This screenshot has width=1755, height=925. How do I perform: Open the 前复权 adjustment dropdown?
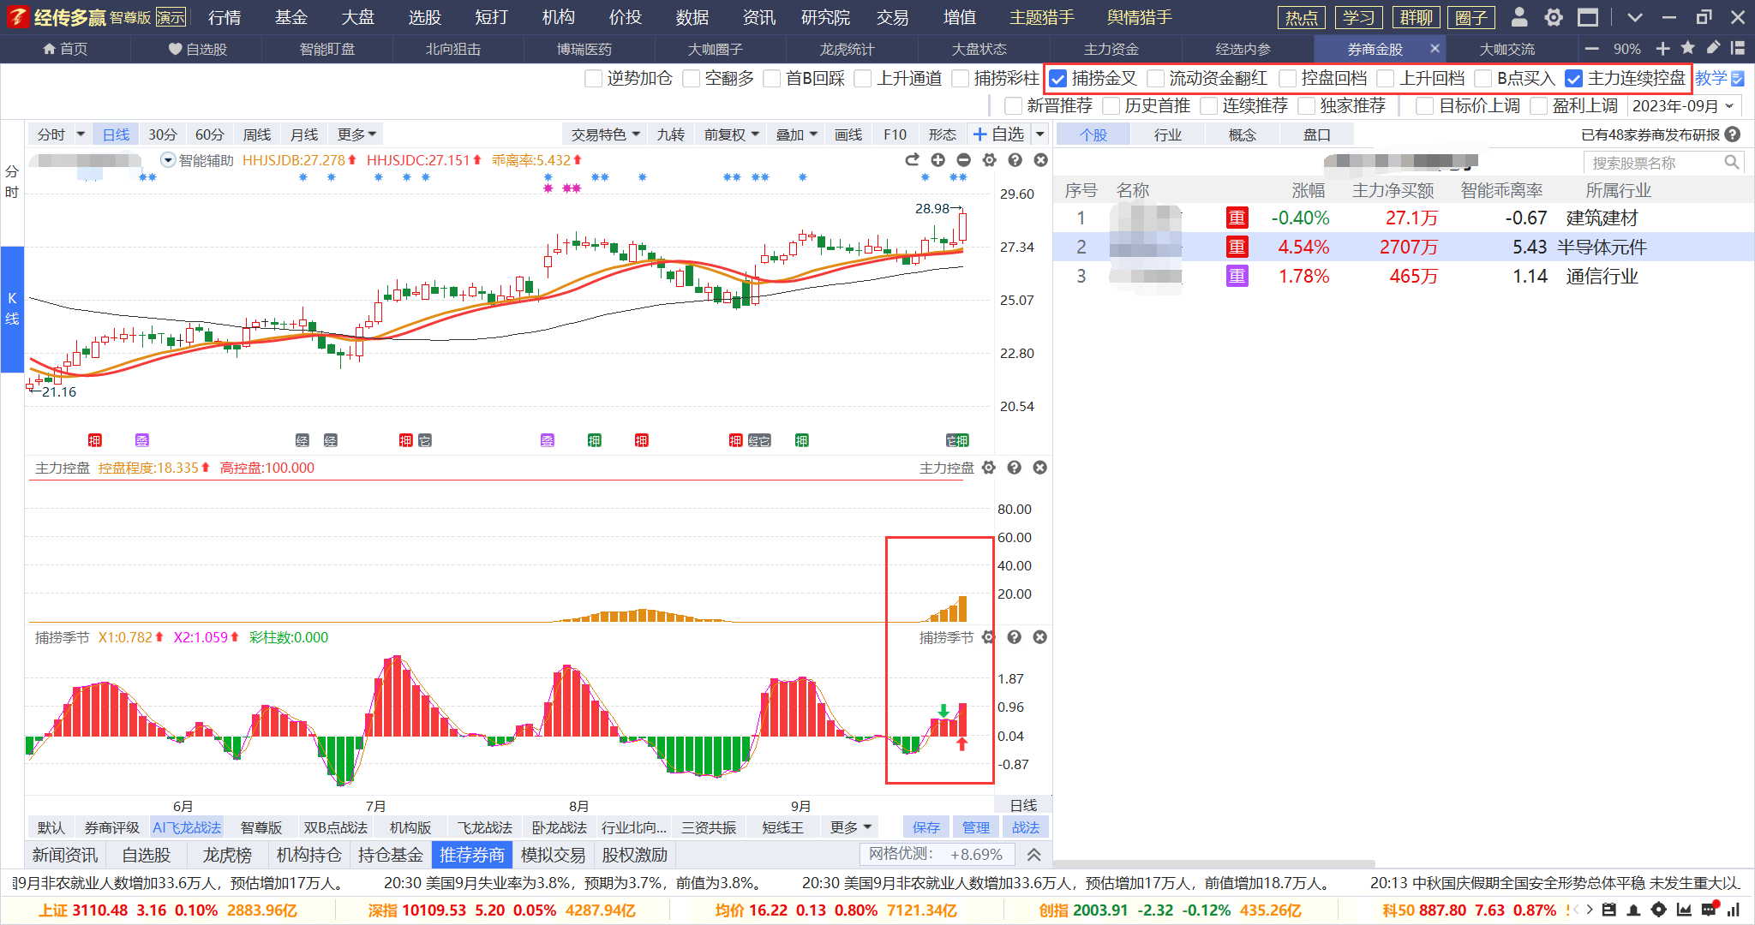pos(732,134)
